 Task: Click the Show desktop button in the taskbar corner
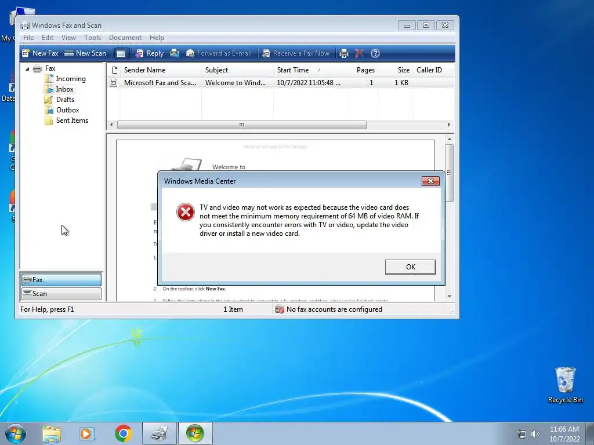point(590,433)
